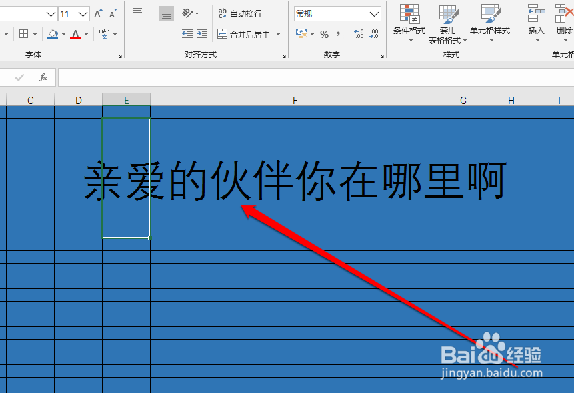Click the Comma Style icon
574x393 pixels.
click(339, 33)
